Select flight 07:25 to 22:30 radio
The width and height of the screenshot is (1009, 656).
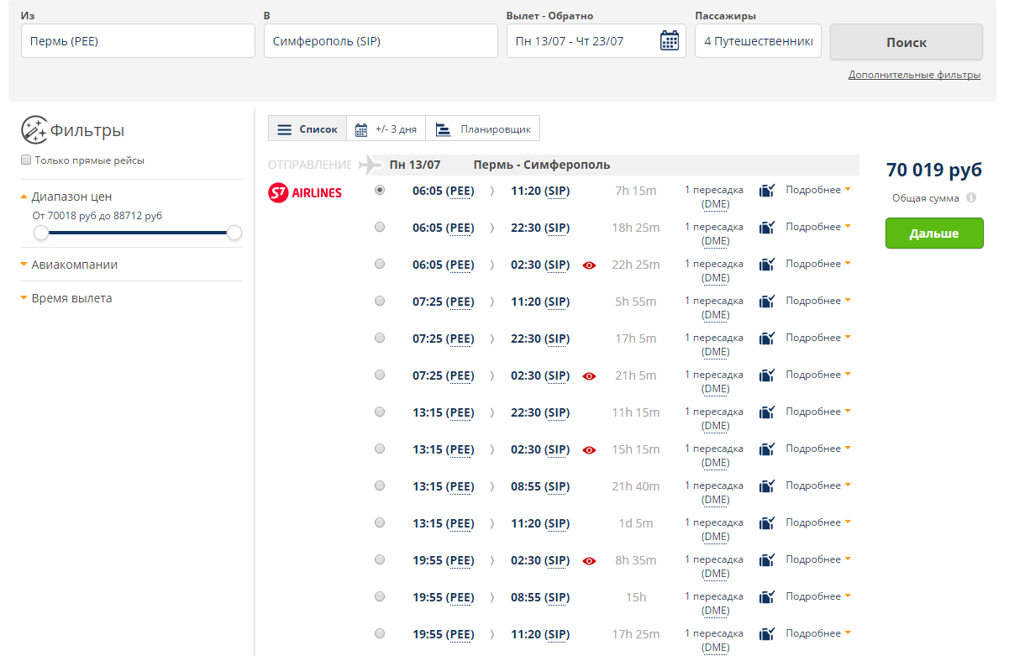(380, 338)
